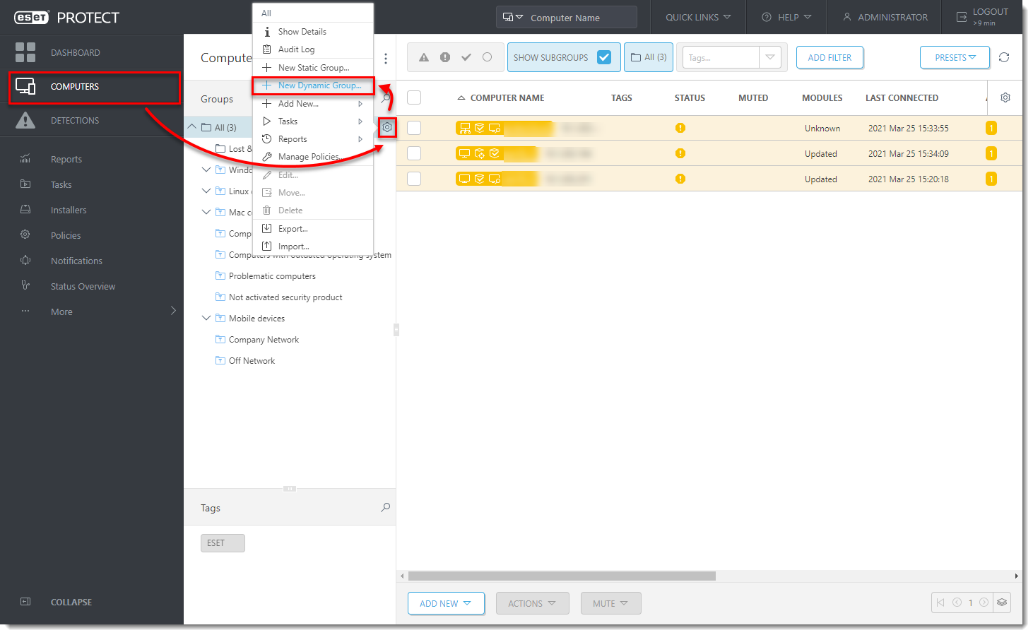
Task: Choose Show Details from context menu
Action: tap(313, 32)
